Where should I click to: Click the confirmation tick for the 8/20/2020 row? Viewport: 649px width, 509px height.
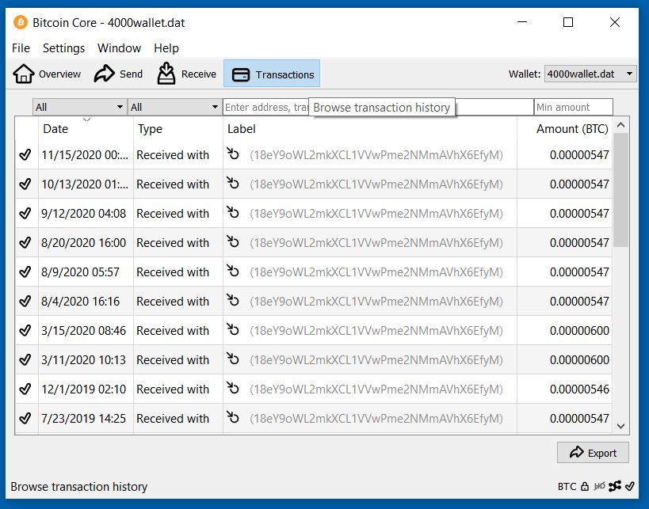(x=25, y=242)
